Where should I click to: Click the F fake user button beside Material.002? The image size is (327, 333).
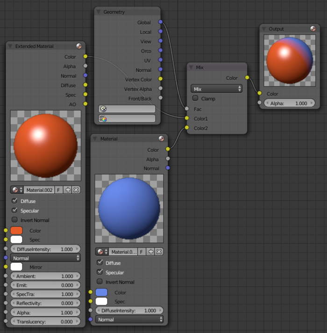[x=58, y=190]
